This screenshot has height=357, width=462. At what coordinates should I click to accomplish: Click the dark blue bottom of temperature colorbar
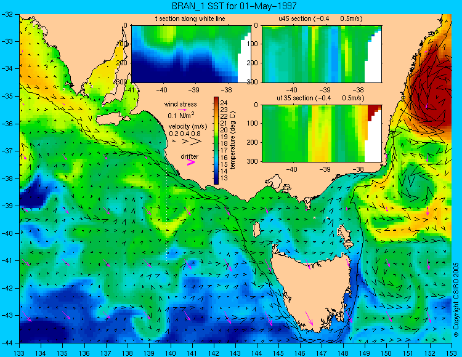click(x=216, y=181)
